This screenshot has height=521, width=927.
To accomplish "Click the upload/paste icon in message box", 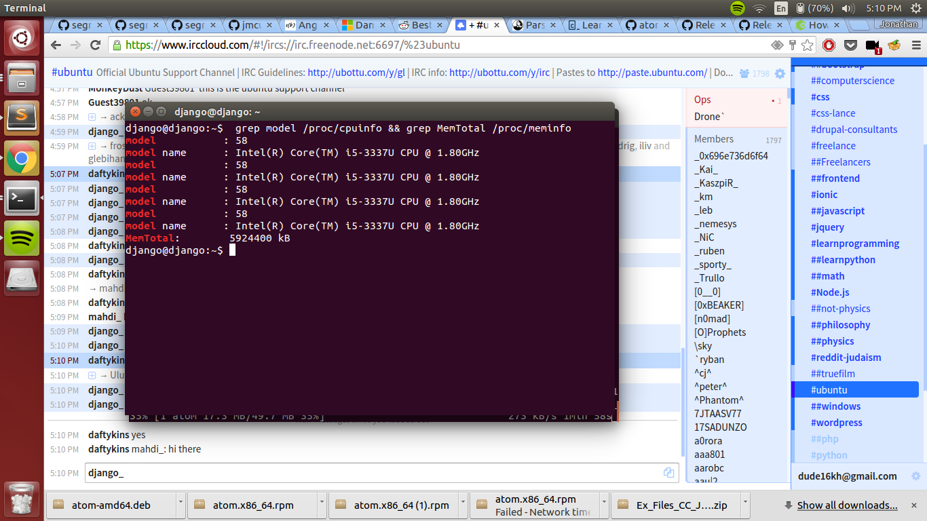I will 668,473.
